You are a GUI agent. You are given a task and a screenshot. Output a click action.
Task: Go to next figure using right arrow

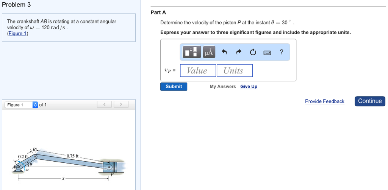[120, 104]
